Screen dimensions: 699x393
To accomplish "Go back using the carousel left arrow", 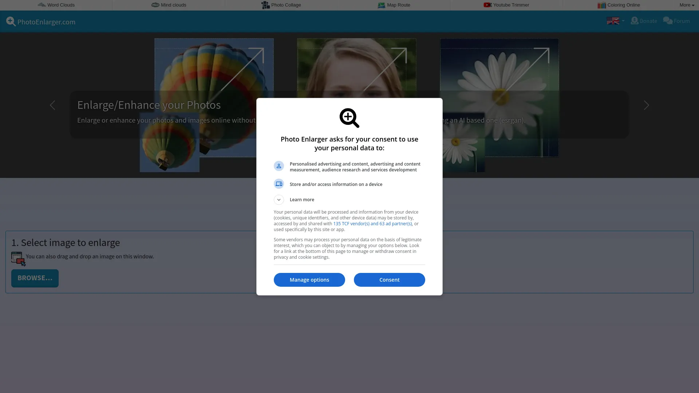I will [x=53, y=105].
